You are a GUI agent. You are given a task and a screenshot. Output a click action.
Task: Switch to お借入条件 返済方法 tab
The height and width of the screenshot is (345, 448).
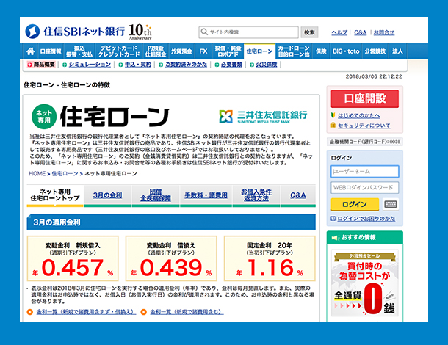(256, 195)
